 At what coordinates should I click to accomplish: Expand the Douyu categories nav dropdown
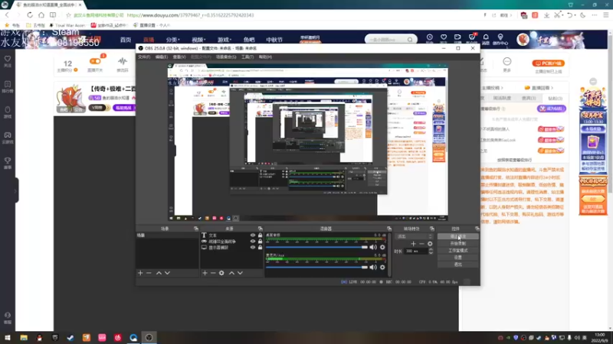[x=172, y=40]
